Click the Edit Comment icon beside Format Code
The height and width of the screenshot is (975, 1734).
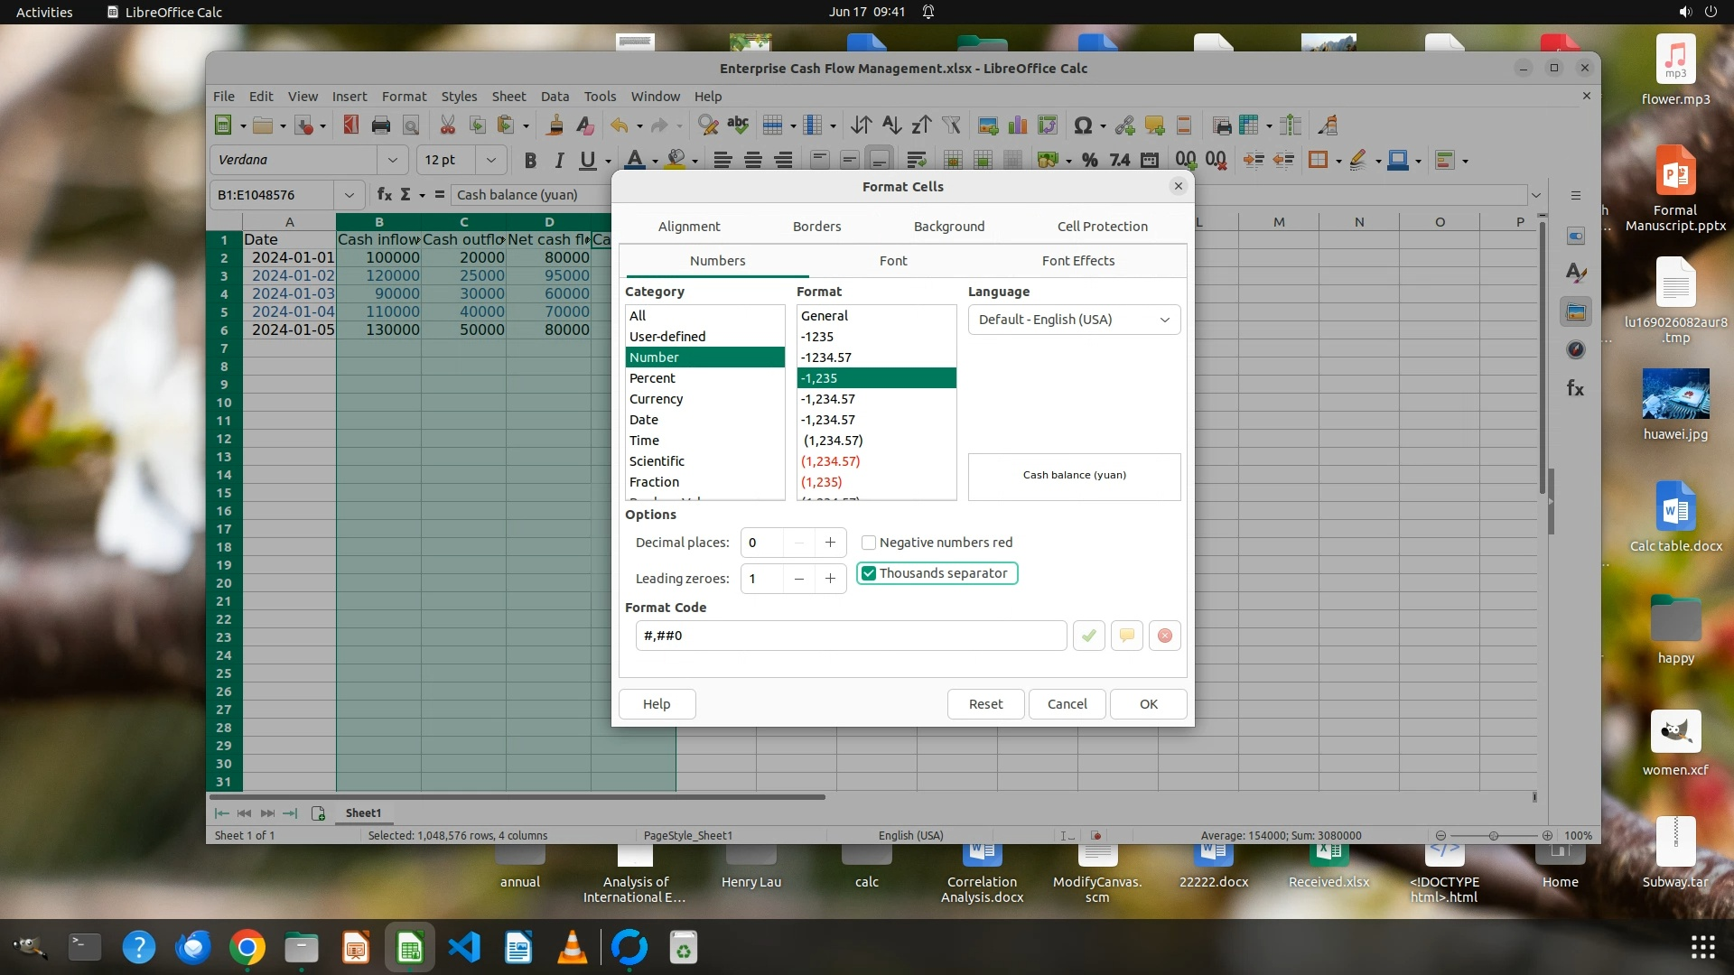(1127, 636)
